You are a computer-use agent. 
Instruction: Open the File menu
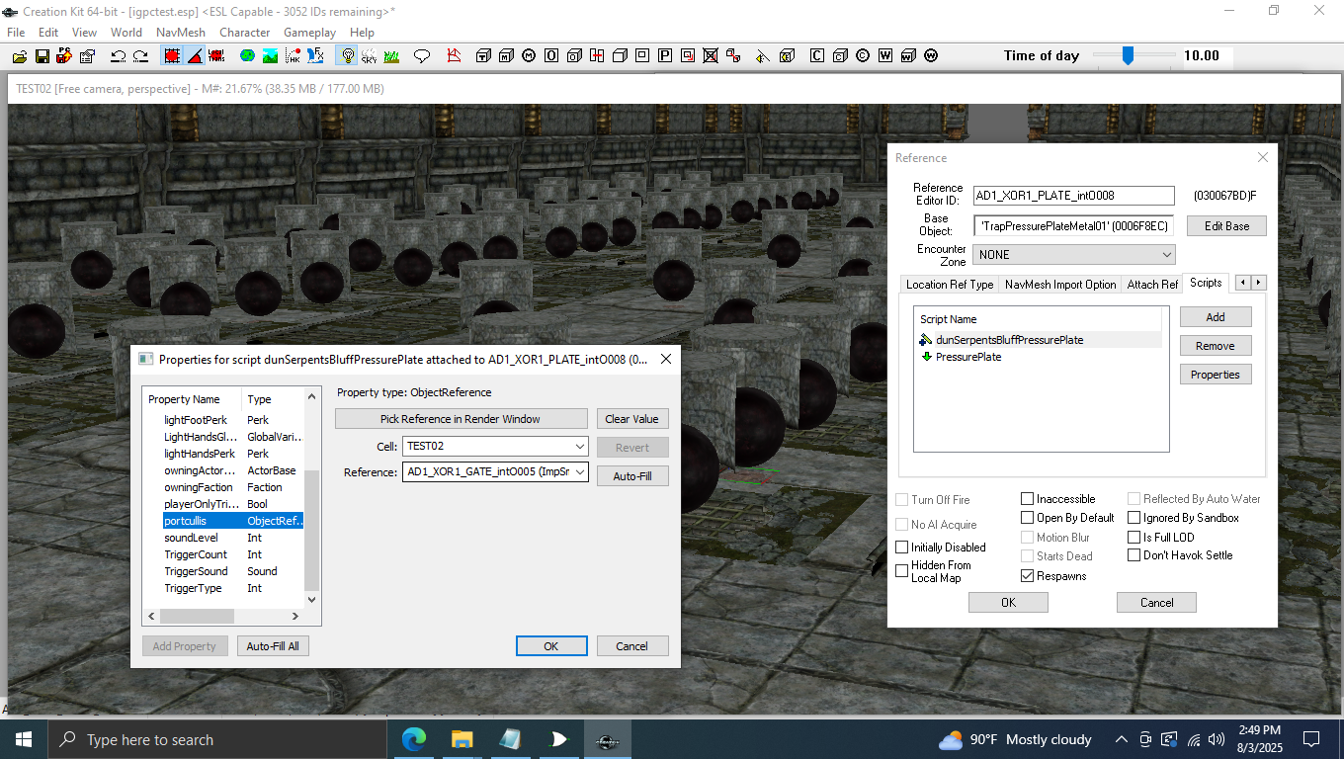pos(16,32)
